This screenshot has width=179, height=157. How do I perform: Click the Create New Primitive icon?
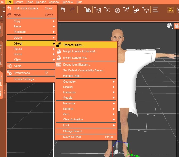pos(136,10)
